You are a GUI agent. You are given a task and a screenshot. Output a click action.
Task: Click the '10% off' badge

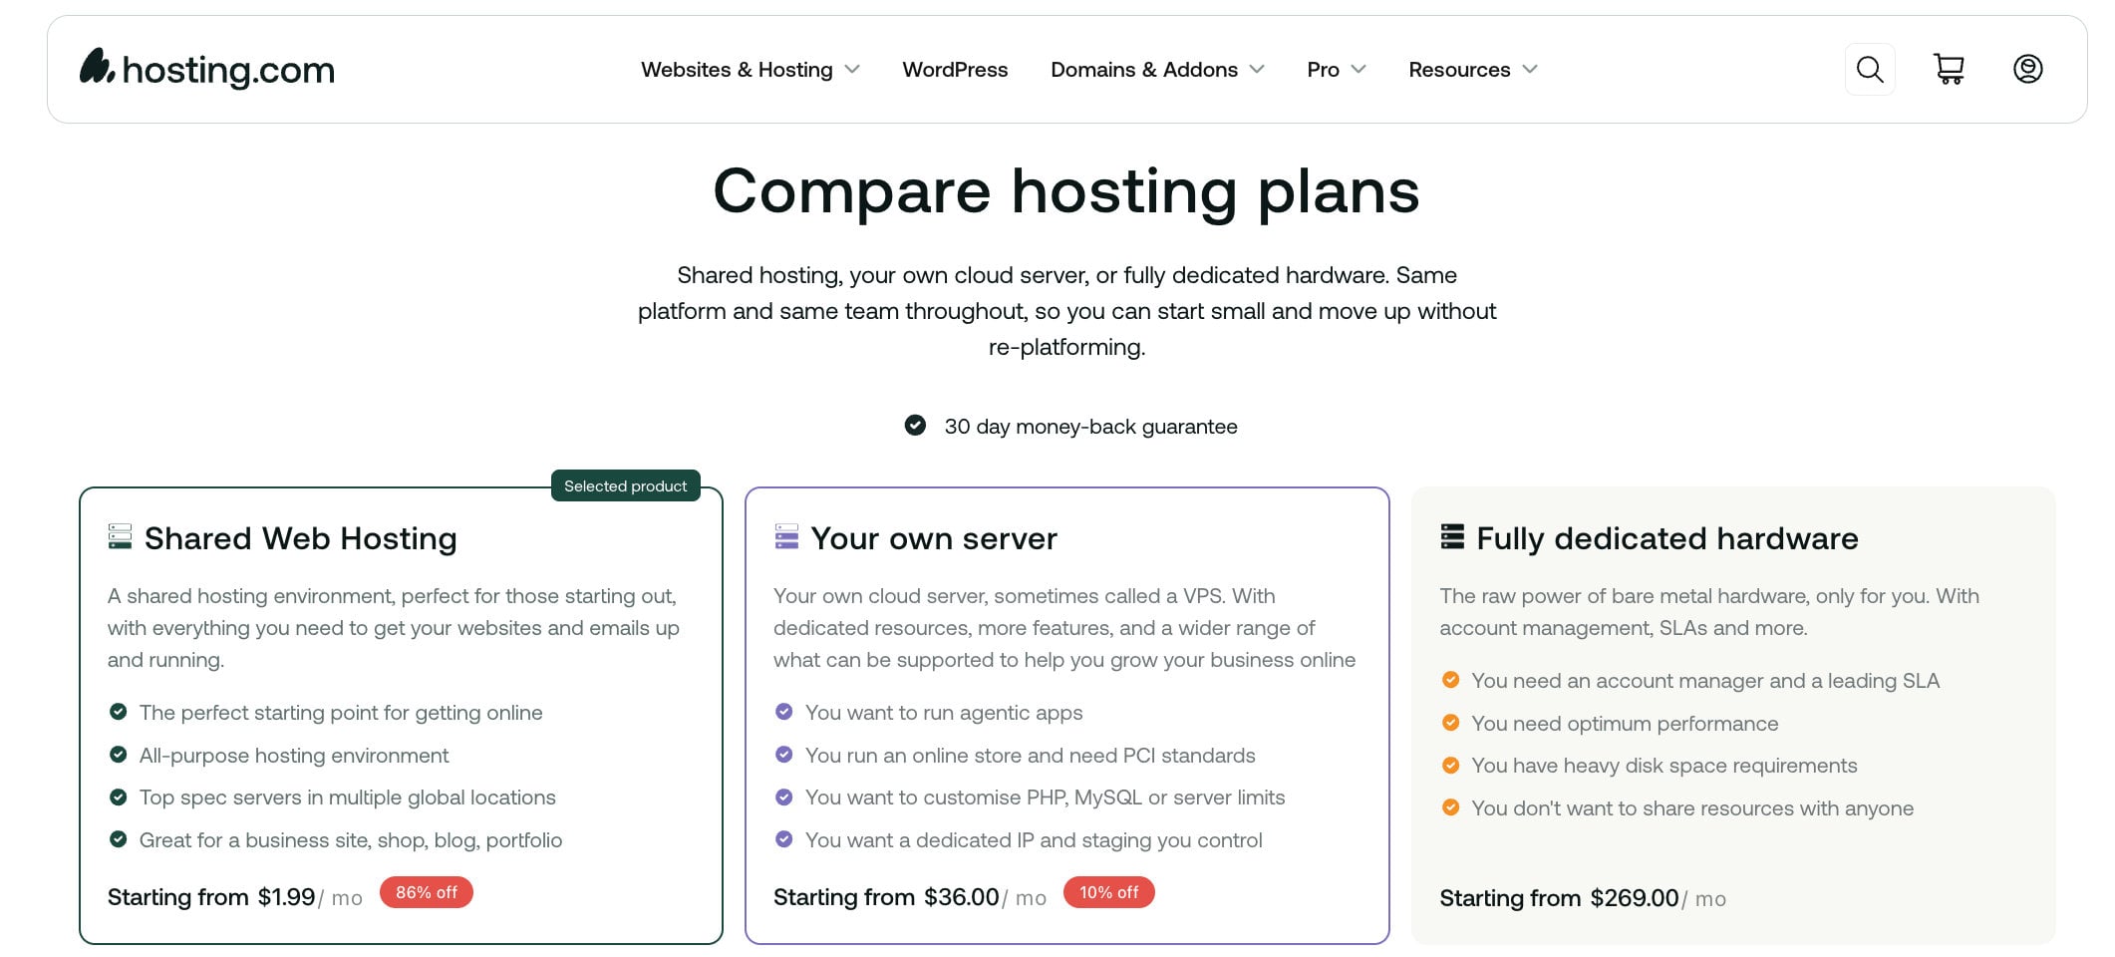click(1108, 892)
